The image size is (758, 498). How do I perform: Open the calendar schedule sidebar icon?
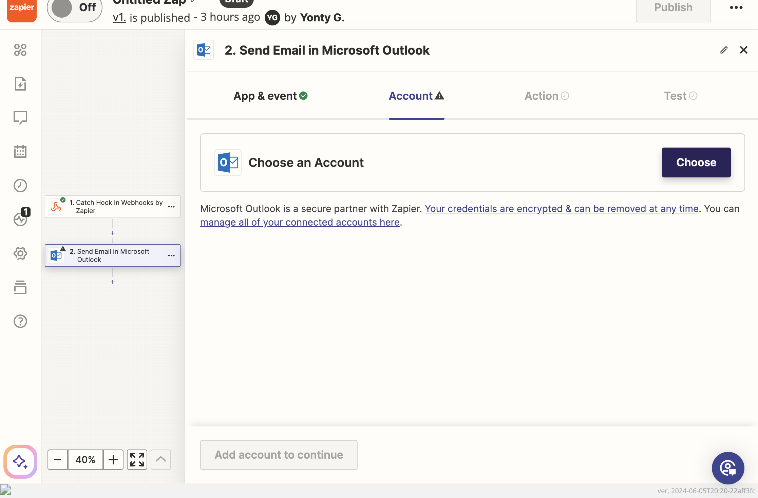[20, 152]
